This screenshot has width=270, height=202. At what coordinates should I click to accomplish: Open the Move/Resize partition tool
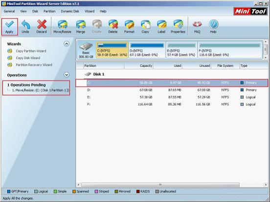62,27
